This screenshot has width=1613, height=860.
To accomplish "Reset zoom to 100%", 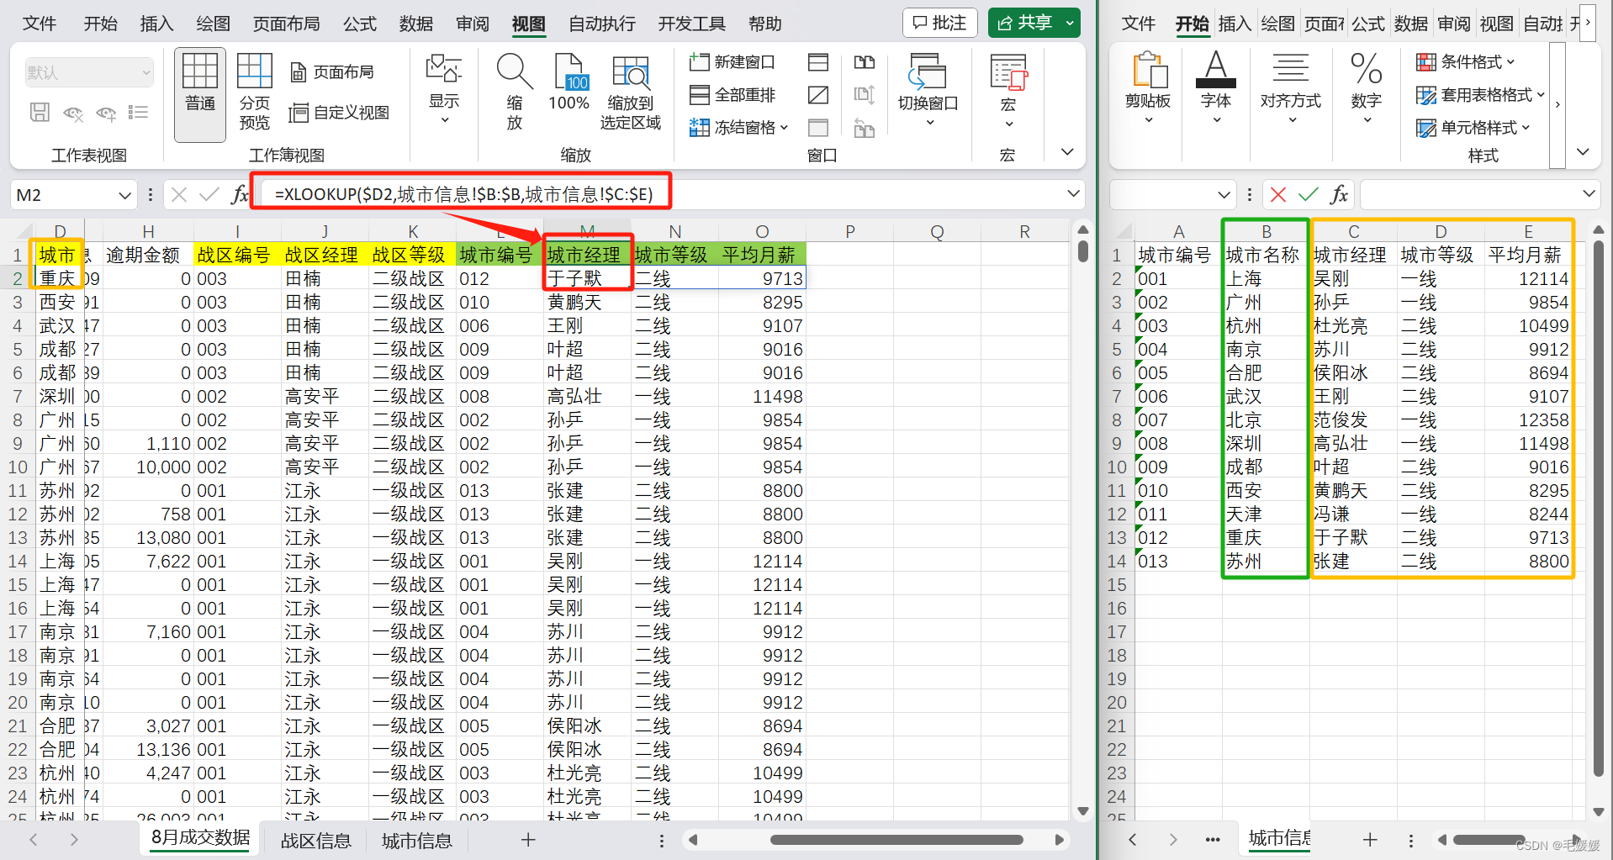I will click(x=569, y=82).
